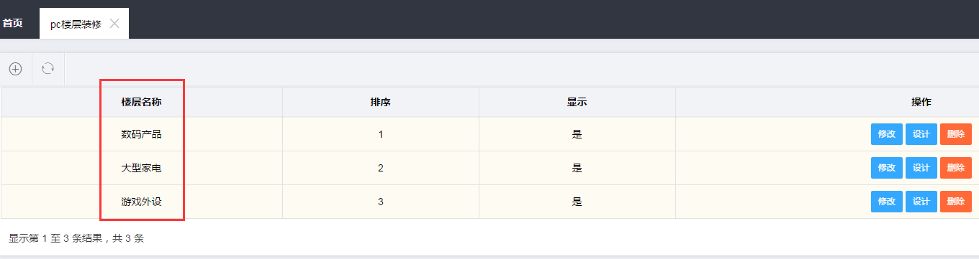Image resolution: width=979 pixels, height=259 pixels.
Task: Open 设计 for the 游戏外设 floor
Action: point(921,202)
